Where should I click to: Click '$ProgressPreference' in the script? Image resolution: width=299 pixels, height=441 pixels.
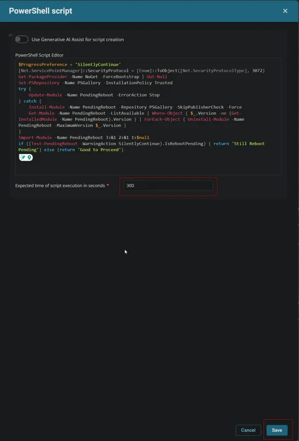tap(43, 64)
